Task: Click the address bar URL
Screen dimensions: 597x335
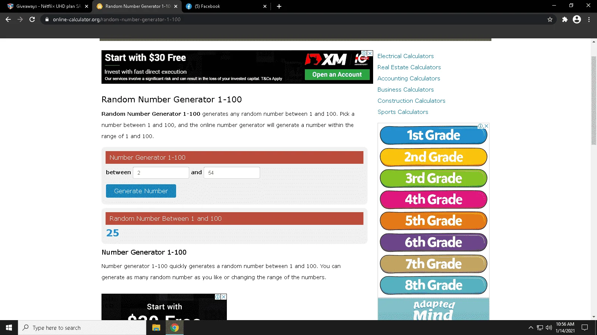Action: pyautogui.click(x=116, y=19)
